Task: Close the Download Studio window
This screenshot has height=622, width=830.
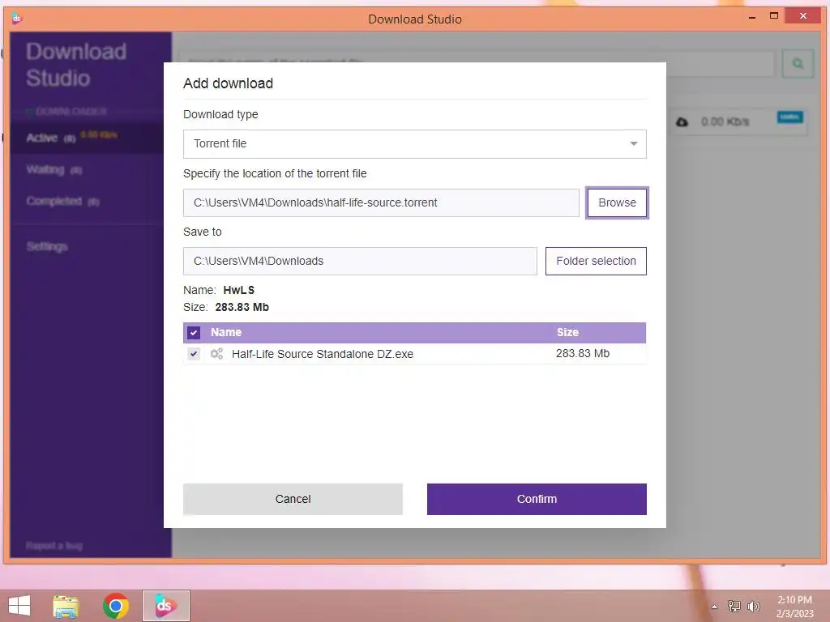Action: [803, 16]
